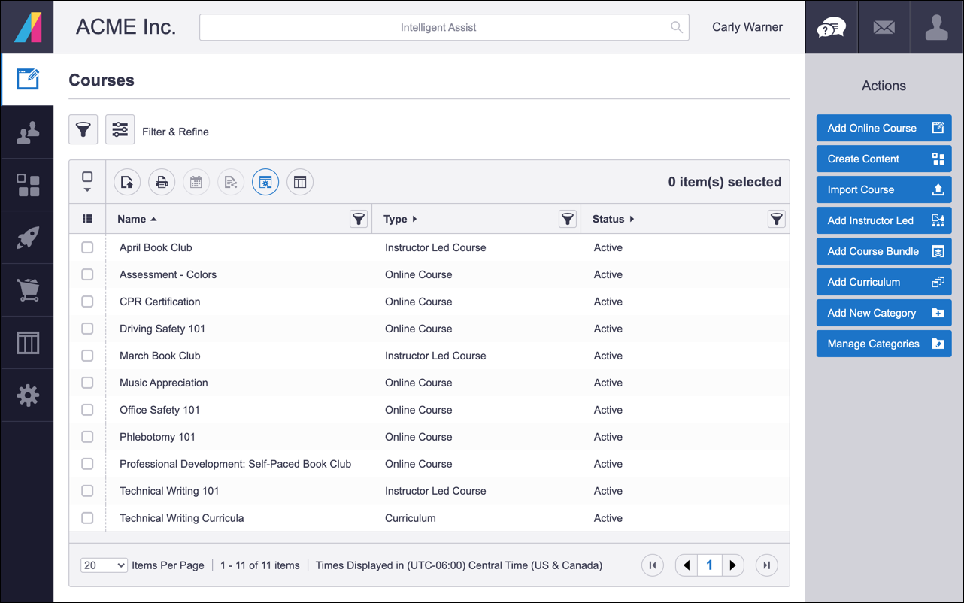This screenshot has width=964, height=603.
Task: Click the highlighted grid settings toolbar icon
Action: (265, 182)
